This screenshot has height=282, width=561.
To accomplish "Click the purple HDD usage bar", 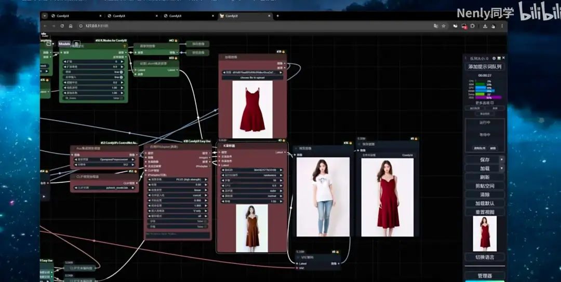I will tap(488, 97).
